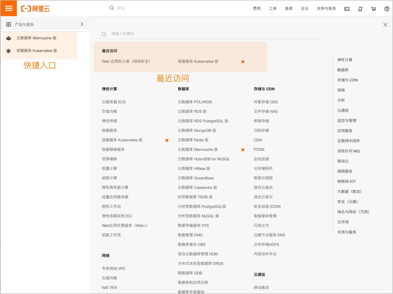Jump to 弹性计算 in category index
This screenshot has width=393, height=294.
pos(345,60)
